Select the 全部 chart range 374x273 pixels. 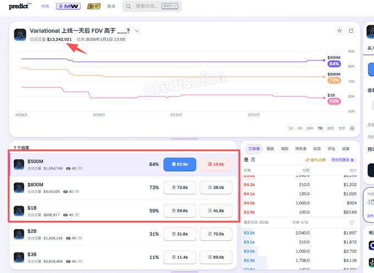point(342,128)
